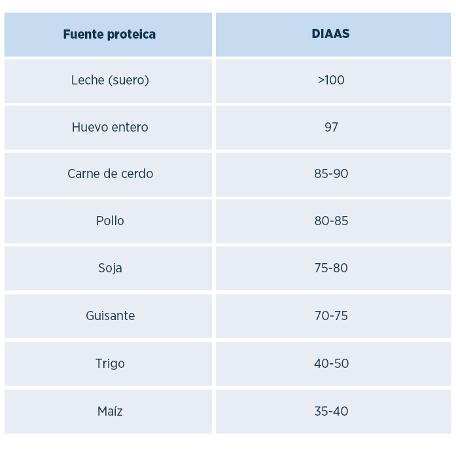Click the >100 DIAAS value

331,81
